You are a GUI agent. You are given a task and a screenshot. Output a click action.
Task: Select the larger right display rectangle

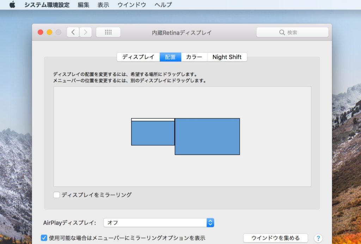click(x=207, y=136)
